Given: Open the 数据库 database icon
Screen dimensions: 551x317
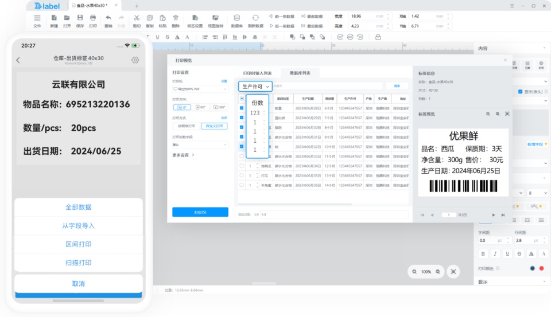Looking at the screenshot, I should click(x=237, y=18).
